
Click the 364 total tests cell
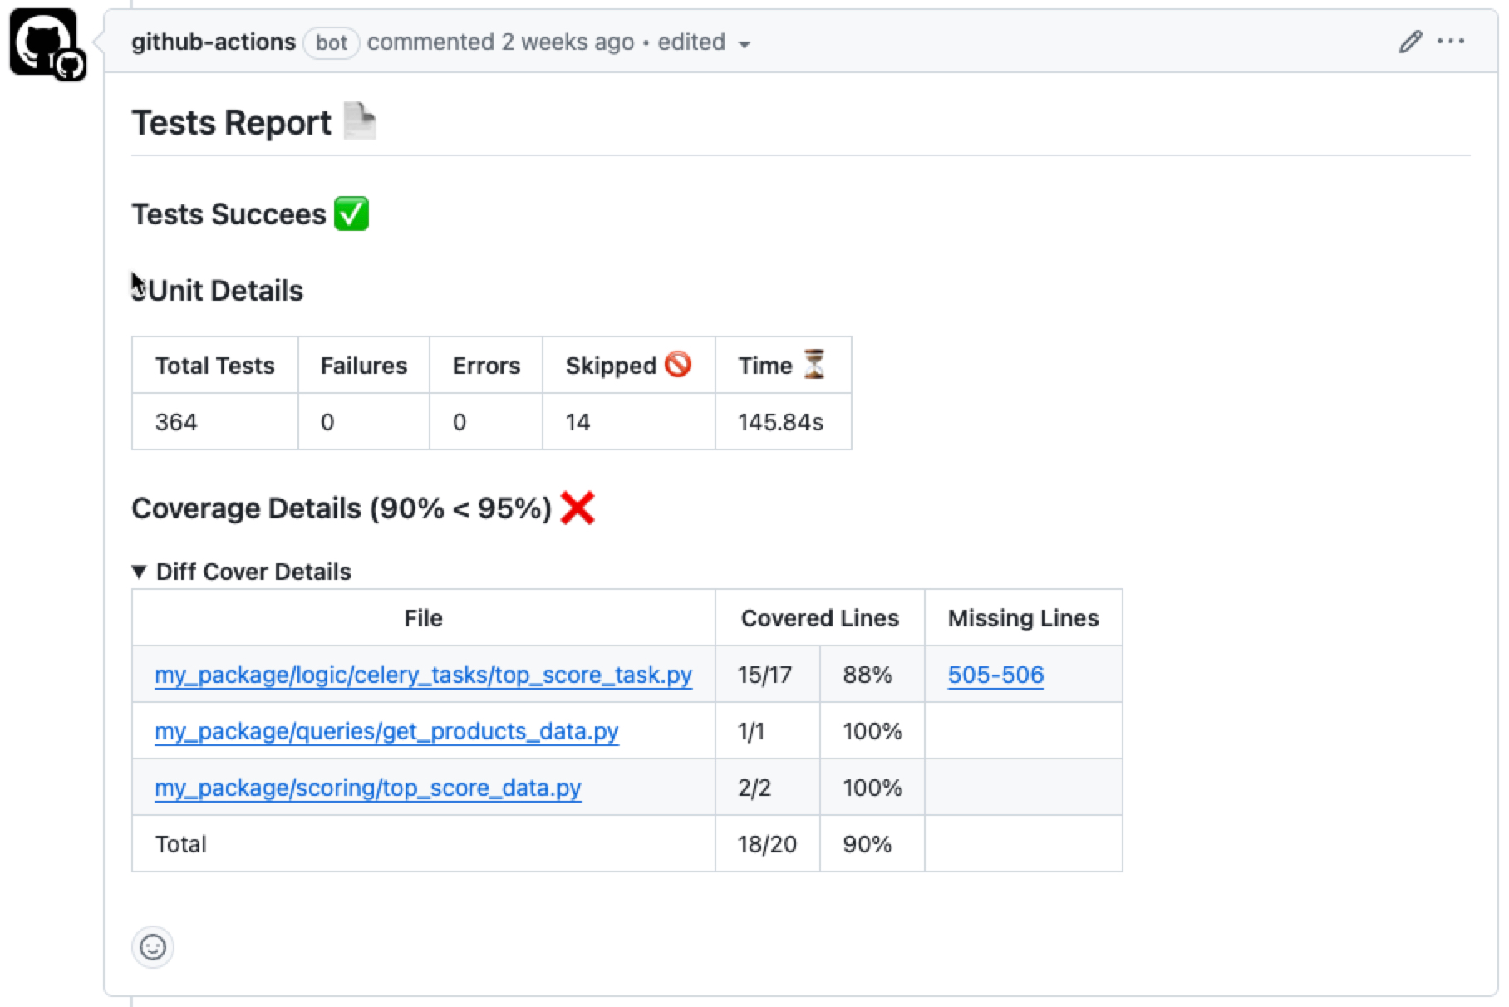[176, 422]
